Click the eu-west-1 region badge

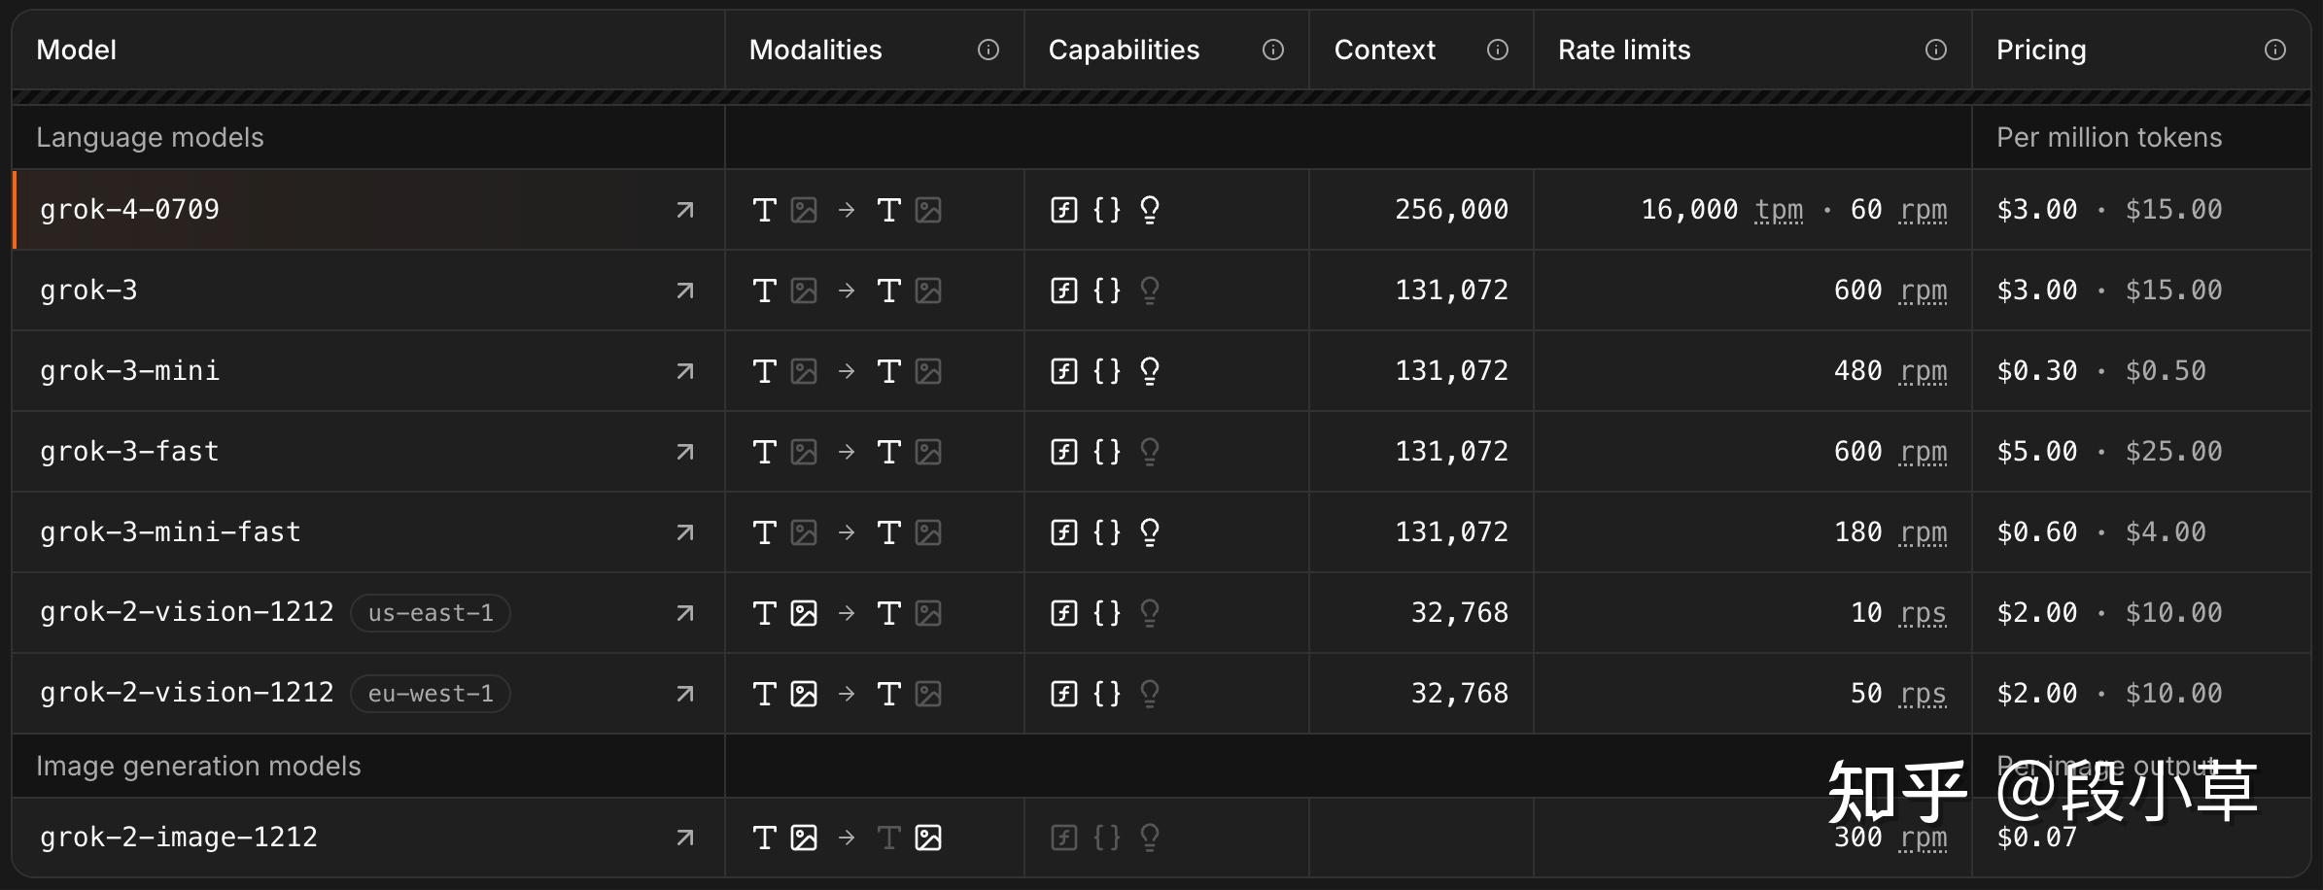coord(431,694)
